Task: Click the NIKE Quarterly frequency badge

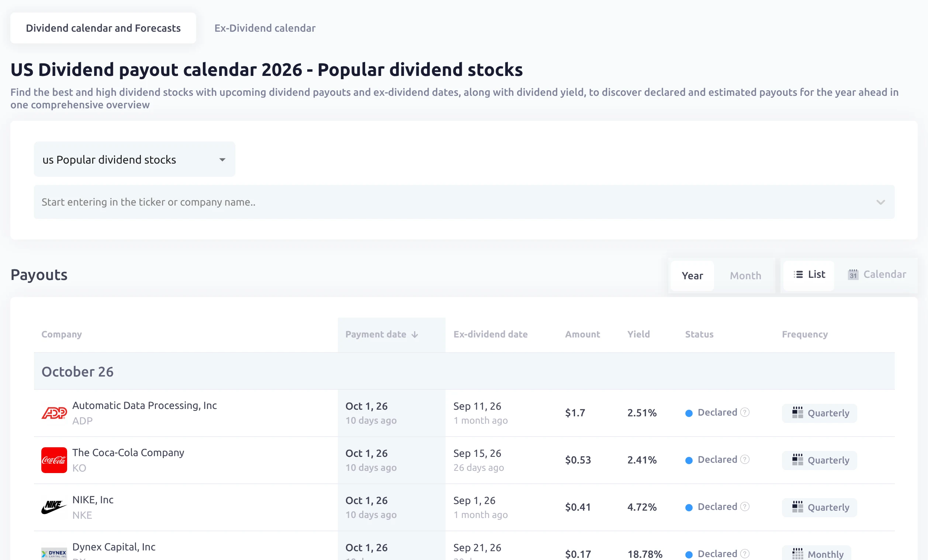Action: pyautogui.click(x=820, y=507)
